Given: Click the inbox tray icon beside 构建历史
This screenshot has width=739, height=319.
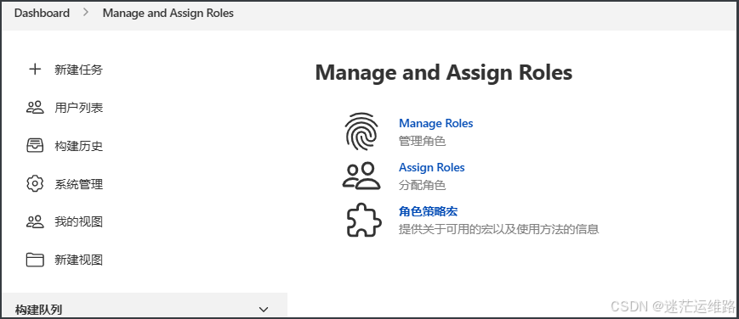Looking at the screenshot, I should pyautogui.click(x=35, y=146).
